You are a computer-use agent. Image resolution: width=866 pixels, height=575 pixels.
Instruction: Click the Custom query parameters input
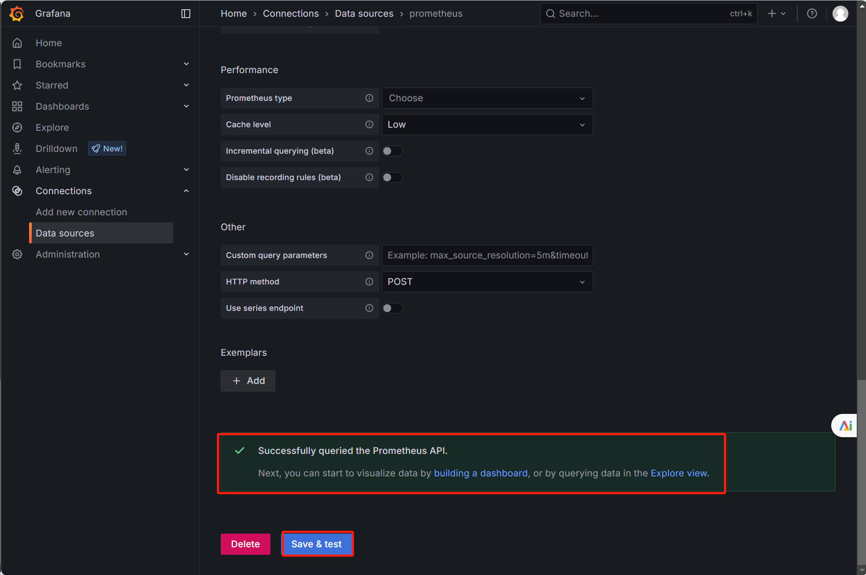point(487,255)
